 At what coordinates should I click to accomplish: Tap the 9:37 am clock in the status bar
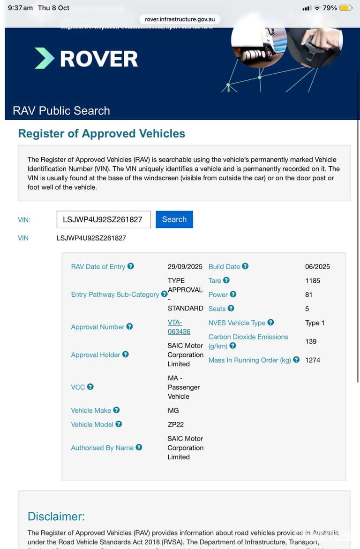click(x=20, y=8)
